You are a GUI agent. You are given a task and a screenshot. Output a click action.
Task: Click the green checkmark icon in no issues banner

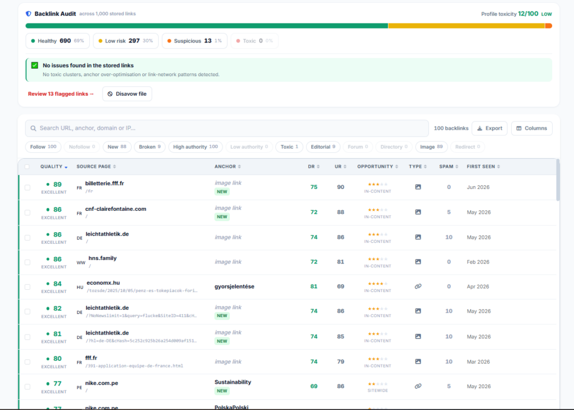(35, 65)
